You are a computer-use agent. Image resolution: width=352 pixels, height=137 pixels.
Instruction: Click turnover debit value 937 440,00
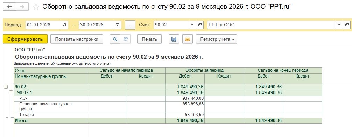pos(193,98)
